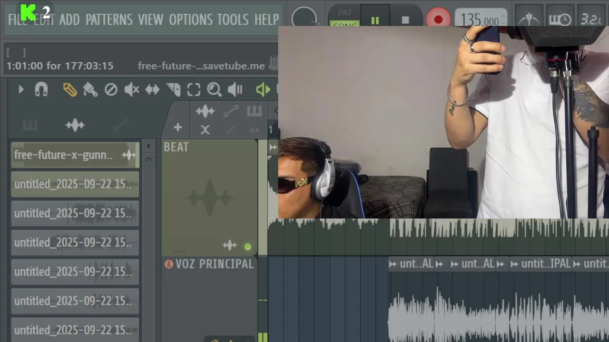Select the VOZ PRINCIPAL track name
Image resolution: width=609 pixels, height=342 pixels.
click(215, 264)
